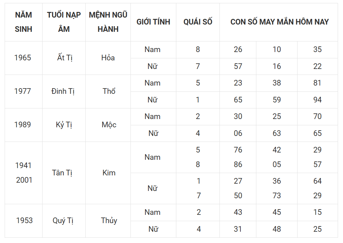Click the Tân Tị cell
This screenshot has height=243, width=343.
(64, 173)
